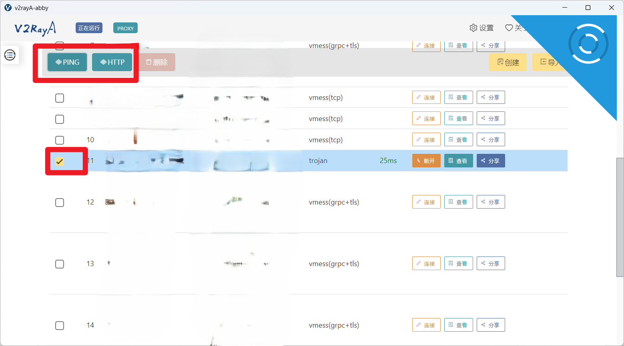Click the row number "14"
This screenshot has height=346, width=624.
pos(90,325)
